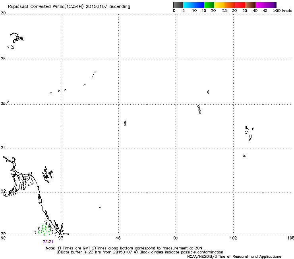Click the latitude axis label "26"
294x259 pixels.
click(x=3, y=104)
